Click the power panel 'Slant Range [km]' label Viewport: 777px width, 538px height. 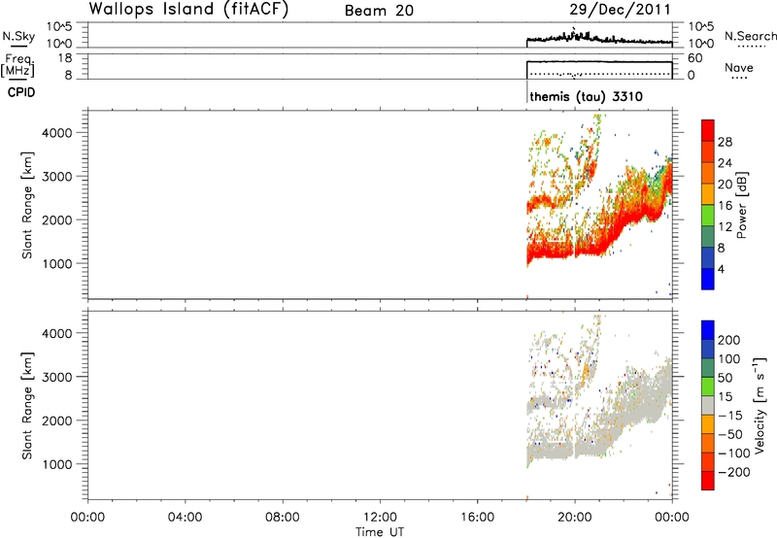pyautogui.click(x=27, y=205)
